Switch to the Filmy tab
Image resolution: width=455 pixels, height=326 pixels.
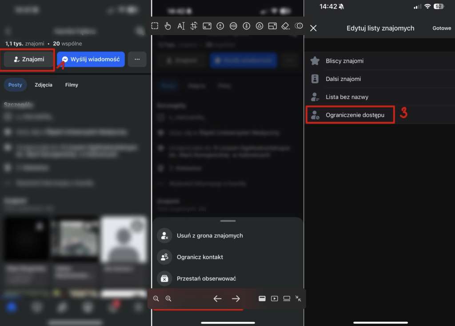pos(72,85)
